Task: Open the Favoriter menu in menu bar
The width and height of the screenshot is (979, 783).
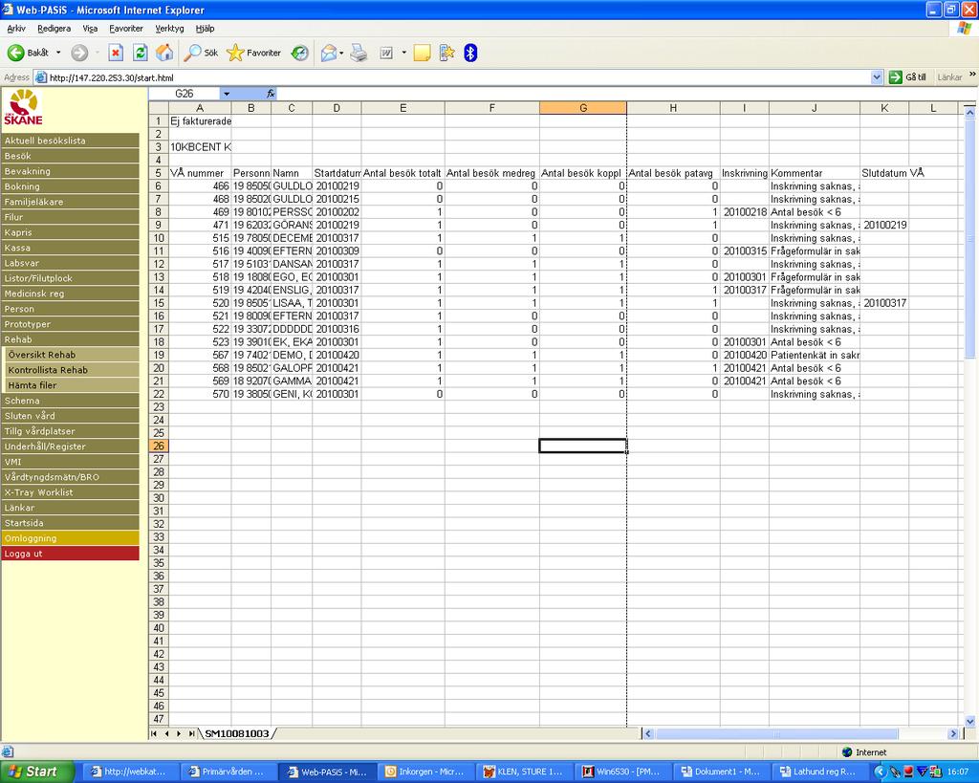Action: click(x=126, y=29)
